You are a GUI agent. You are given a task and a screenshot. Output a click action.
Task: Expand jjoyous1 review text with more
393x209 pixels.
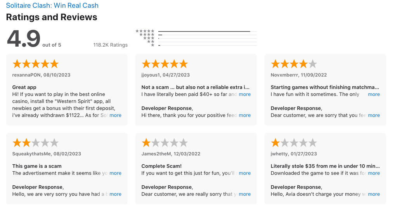245,94
